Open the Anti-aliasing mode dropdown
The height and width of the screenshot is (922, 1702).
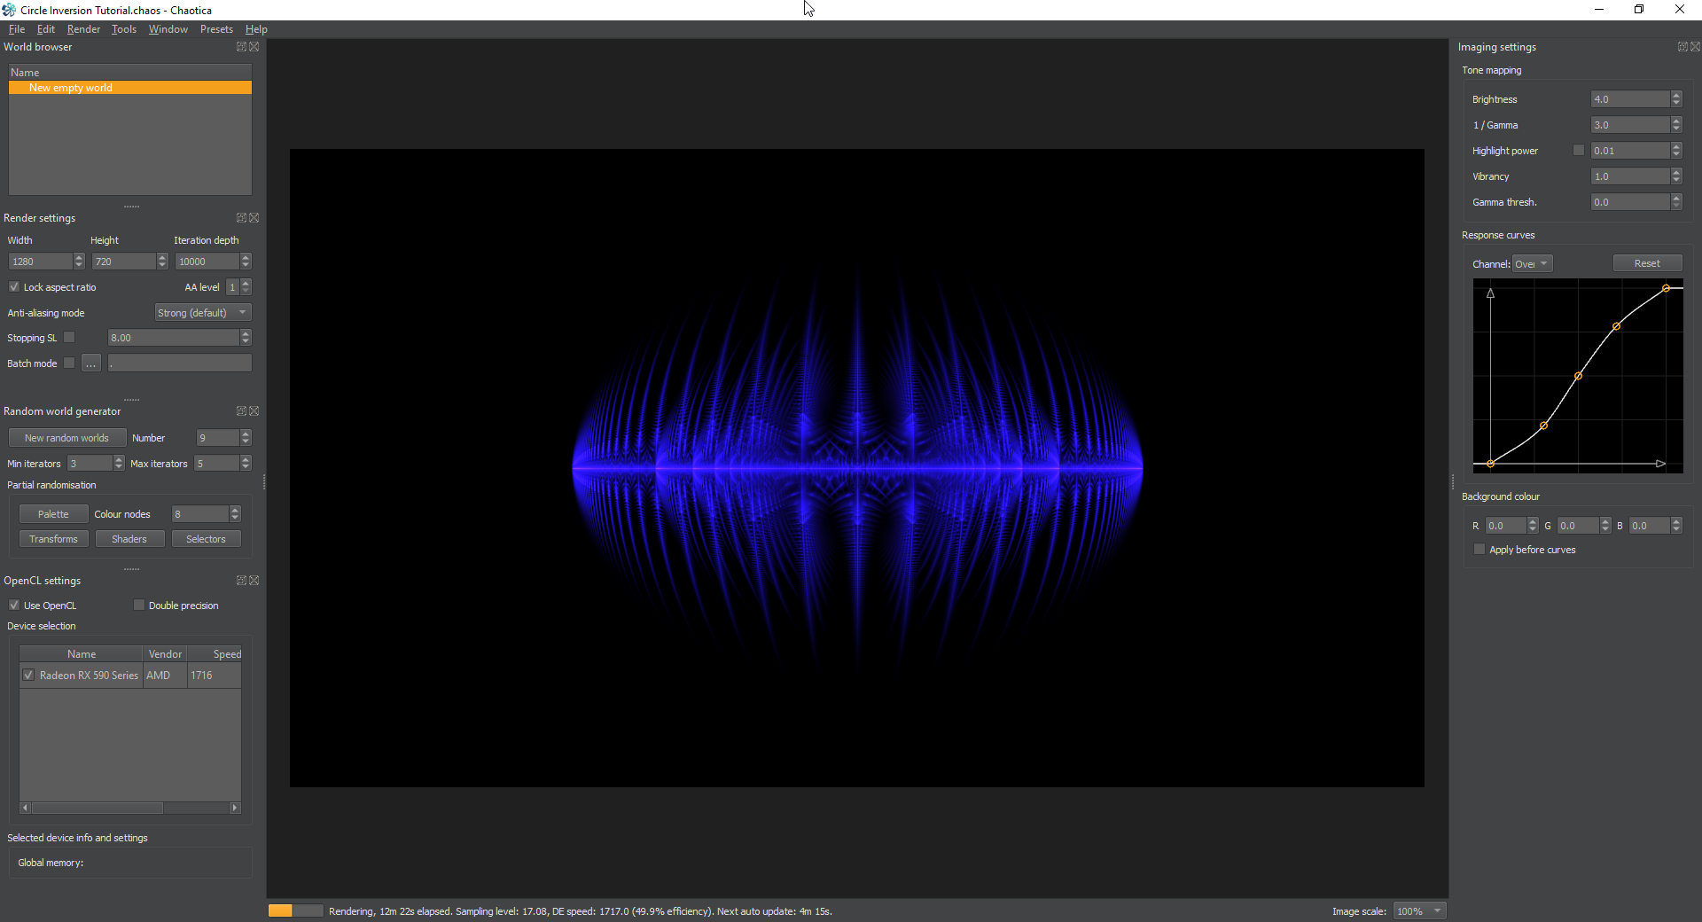(x=203, y=313)
